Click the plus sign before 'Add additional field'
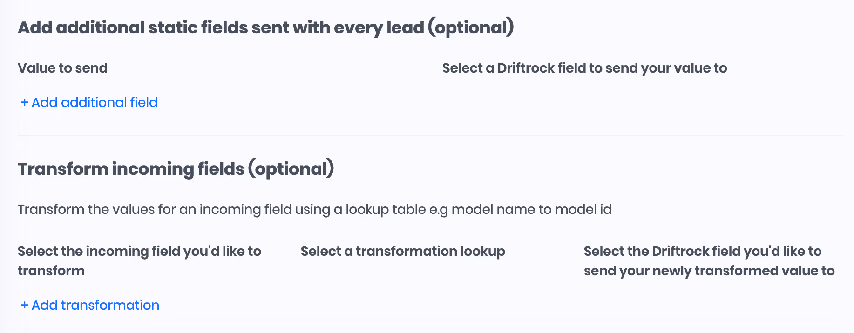The height and width of the screenshot is (333, 854). (x=25, y=102)
